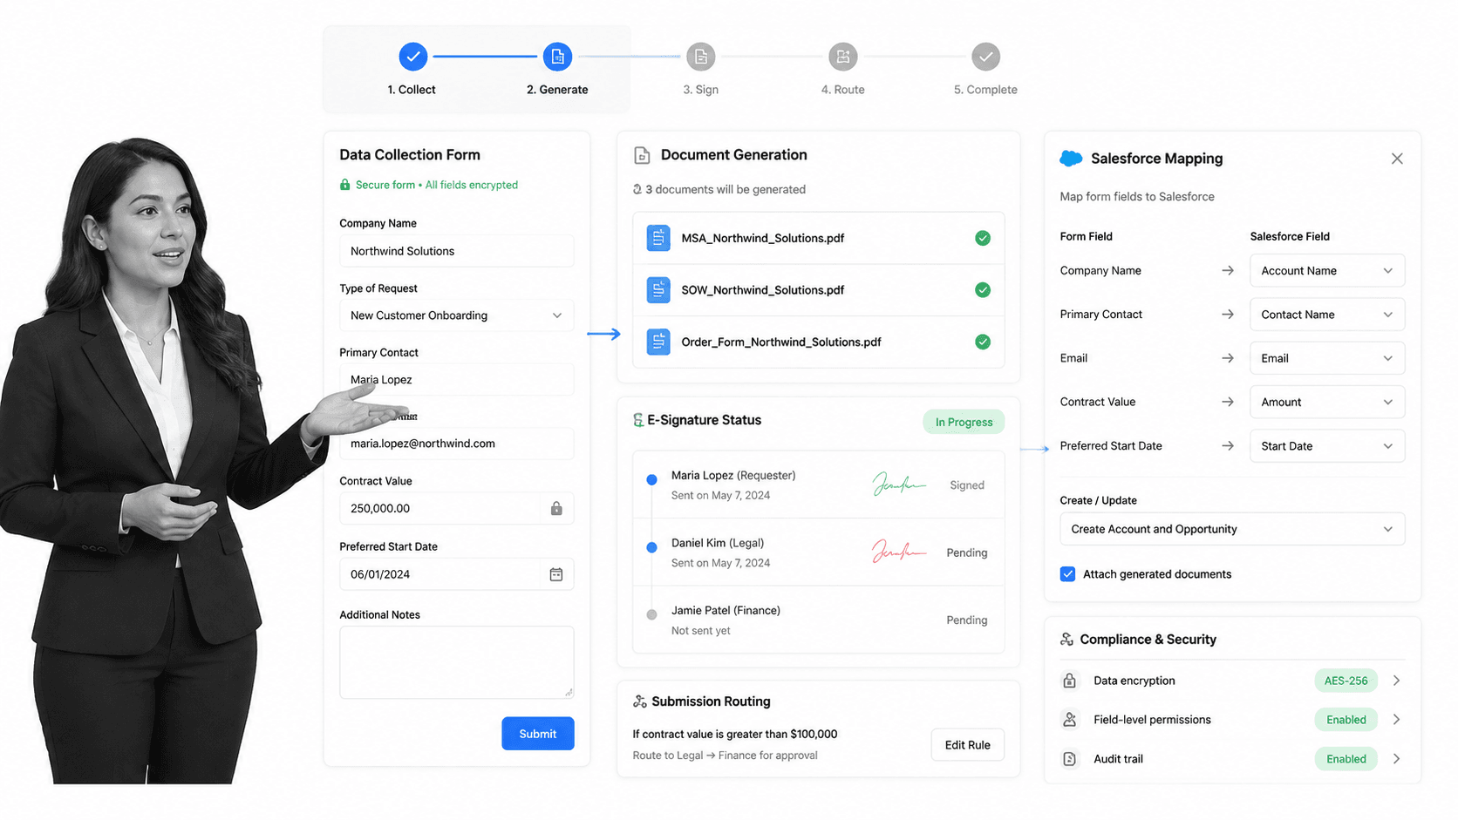Click blue status dot beside Daniel Kim
1458x820 pixels.
[651, 547]
